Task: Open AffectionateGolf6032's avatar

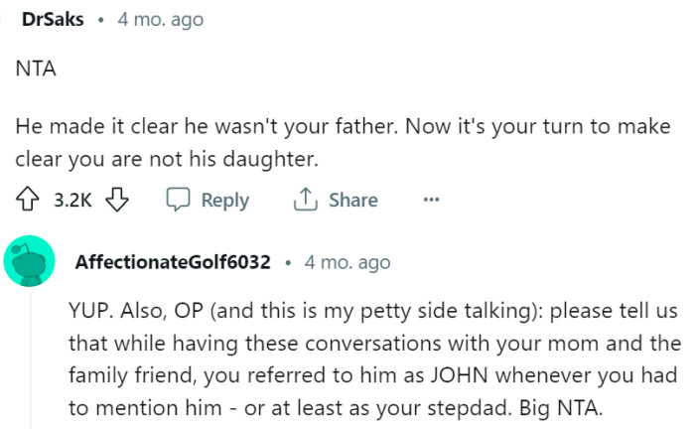Action: tap(30, 262)
